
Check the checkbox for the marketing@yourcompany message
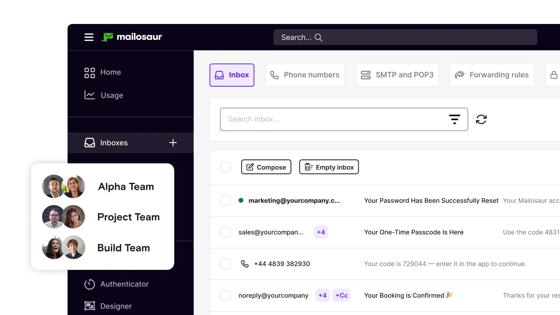[x=225, y=200]
